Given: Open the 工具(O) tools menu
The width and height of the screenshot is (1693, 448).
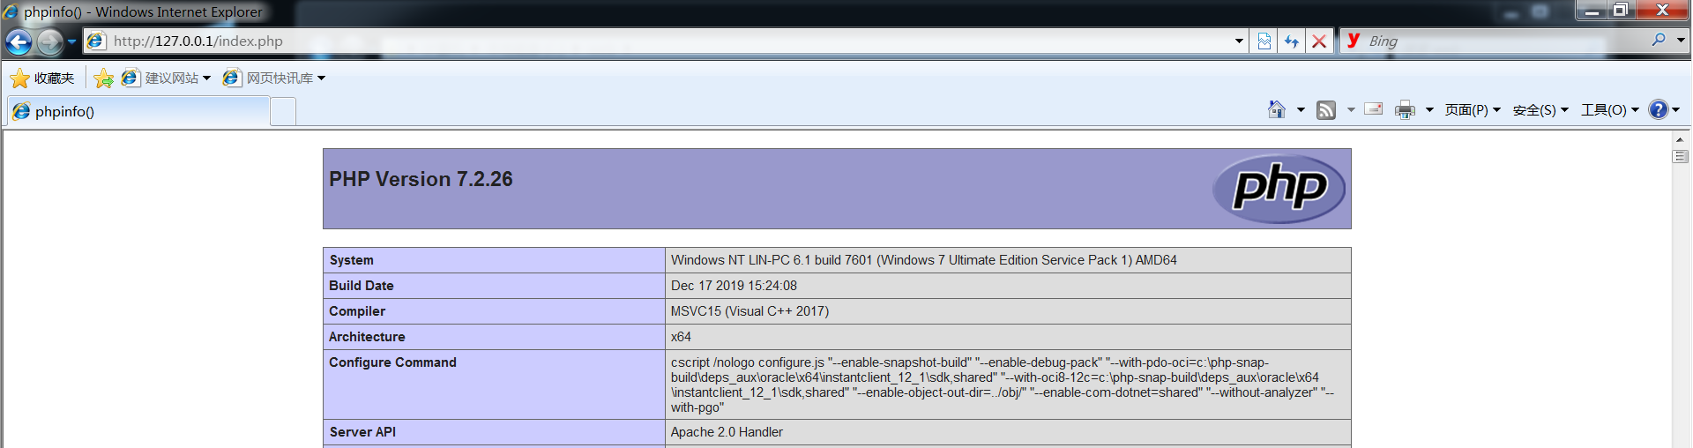Looking at the screenshot, I should tap(1610, 110).
